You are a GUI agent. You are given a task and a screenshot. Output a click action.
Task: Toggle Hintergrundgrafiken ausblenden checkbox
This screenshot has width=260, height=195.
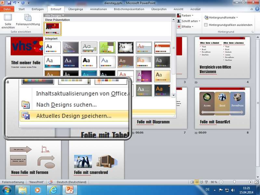click(206, 25)
